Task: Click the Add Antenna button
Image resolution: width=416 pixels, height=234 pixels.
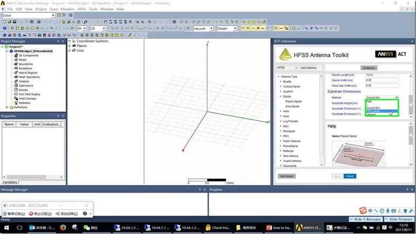Action: click(x=308, y=68)
